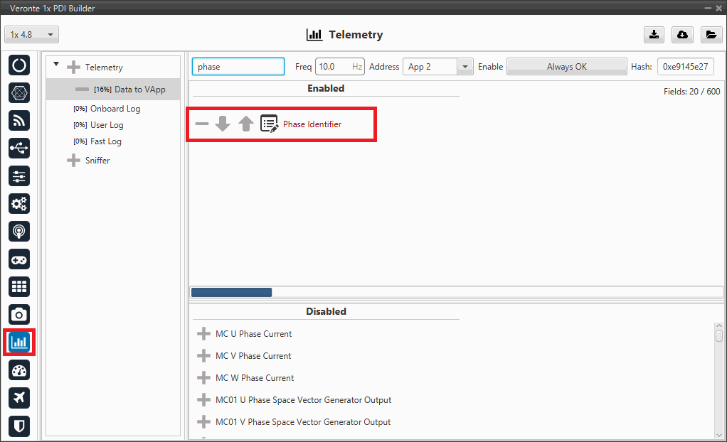The width and height of the screenshot is (727, 442).
Task: Move Phase Identifier down with arrow icon
Action: (223, 124)
